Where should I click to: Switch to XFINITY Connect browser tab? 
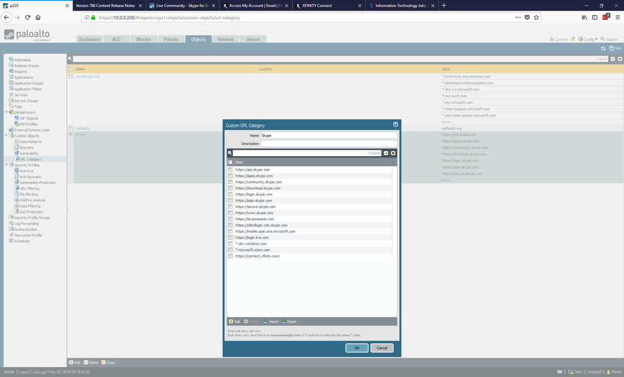(329, 6)
